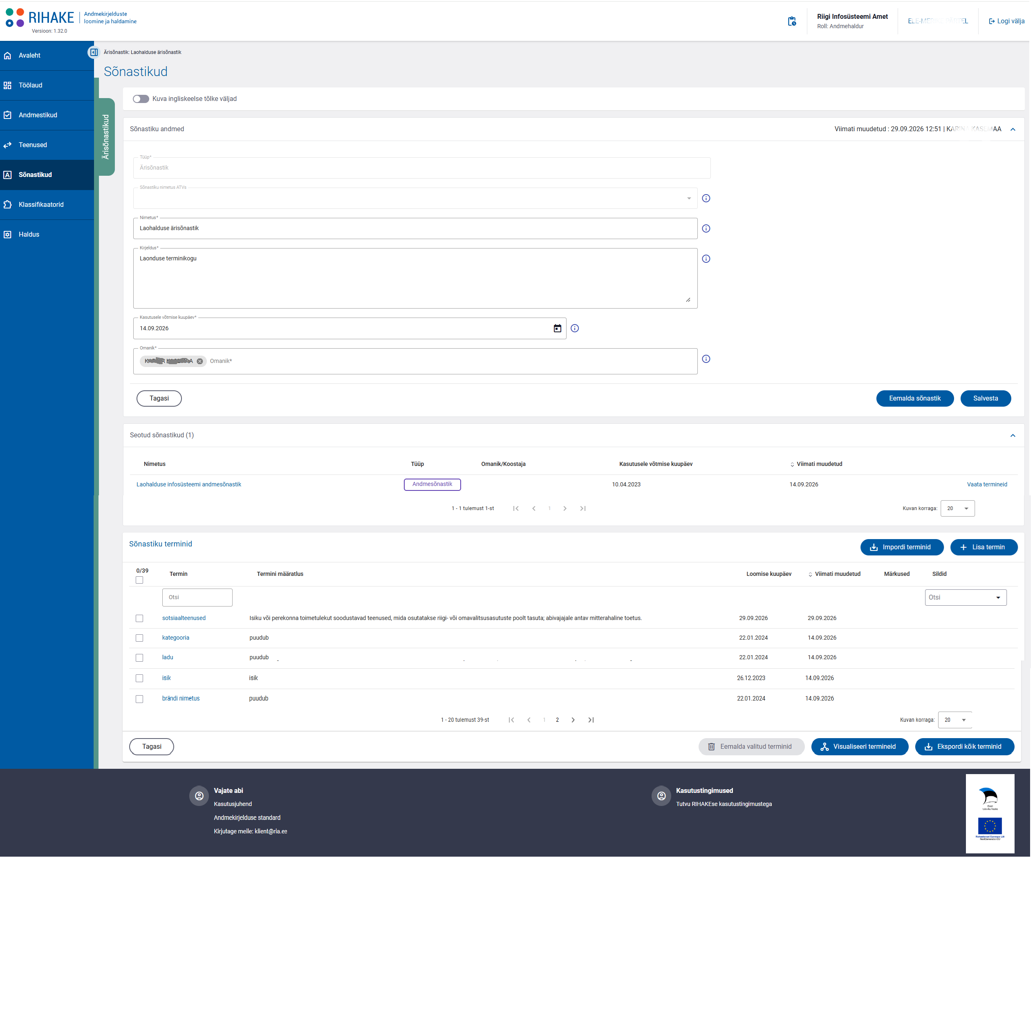Collapse the Sõnastiku andmed section
This screenshot has width=1035, height=1023.
pyautogui.click(x=1013, y=129)
